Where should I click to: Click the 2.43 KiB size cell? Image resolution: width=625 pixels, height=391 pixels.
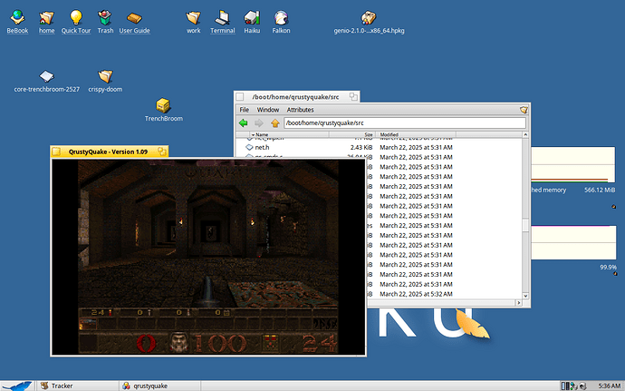coord(361,147)
